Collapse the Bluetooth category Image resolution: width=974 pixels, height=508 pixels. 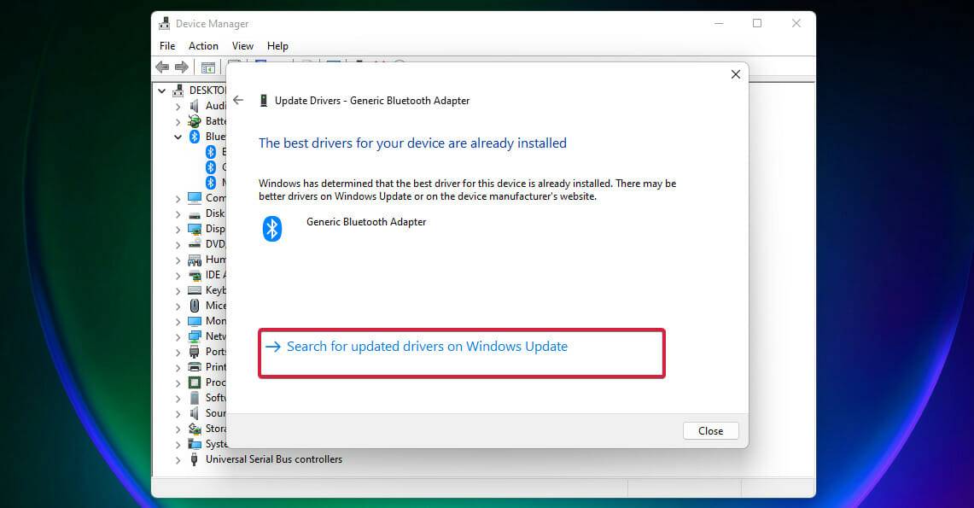177,137
